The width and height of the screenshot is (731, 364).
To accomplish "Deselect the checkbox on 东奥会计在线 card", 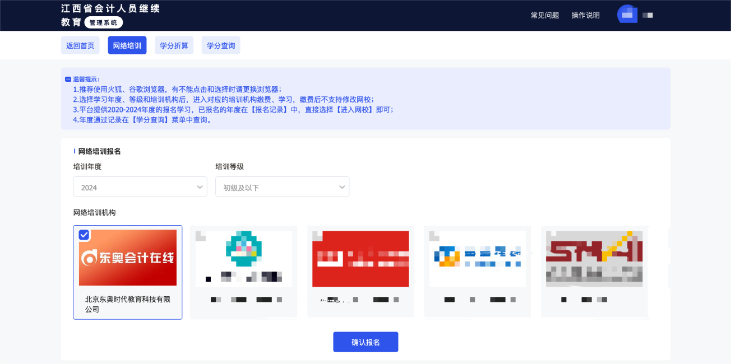I will 84,235.
